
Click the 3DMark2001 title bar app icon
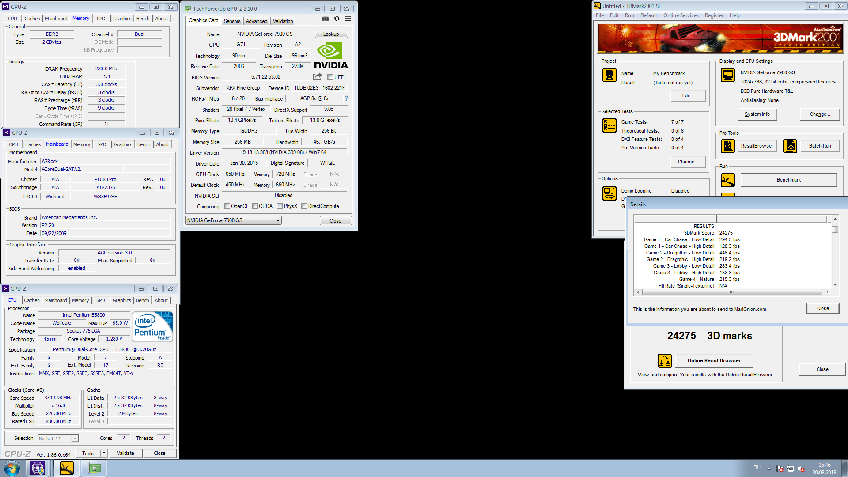click(597, 6)
